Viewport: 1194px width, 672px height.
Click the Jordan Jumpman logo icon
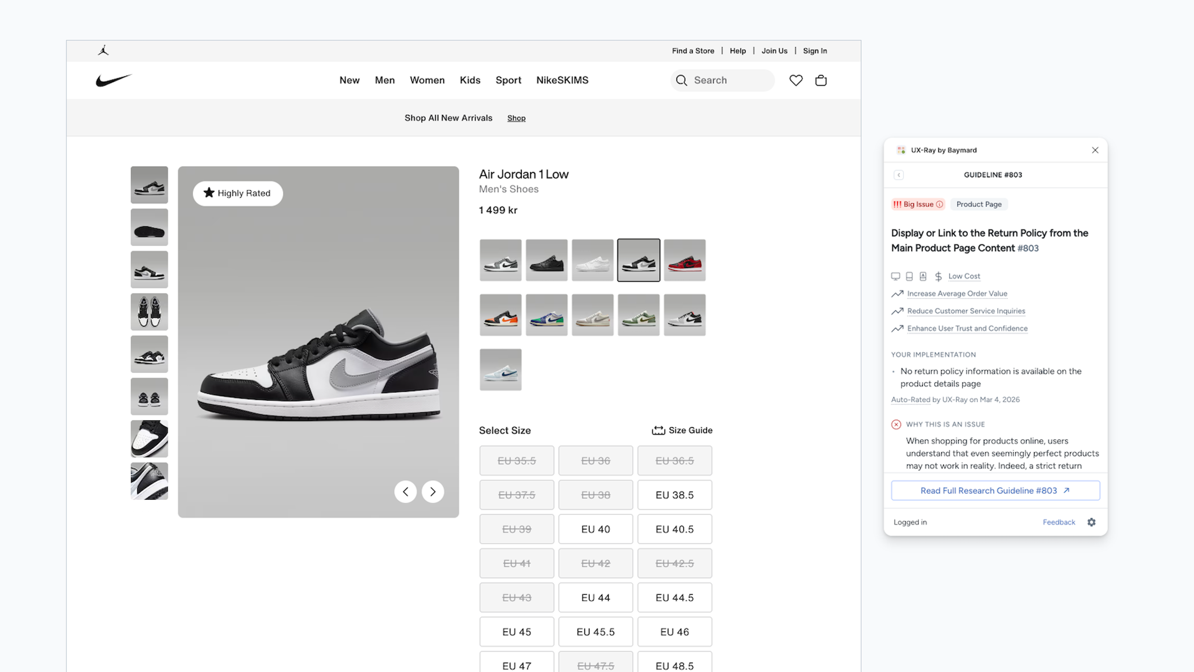tap(103, 50)
